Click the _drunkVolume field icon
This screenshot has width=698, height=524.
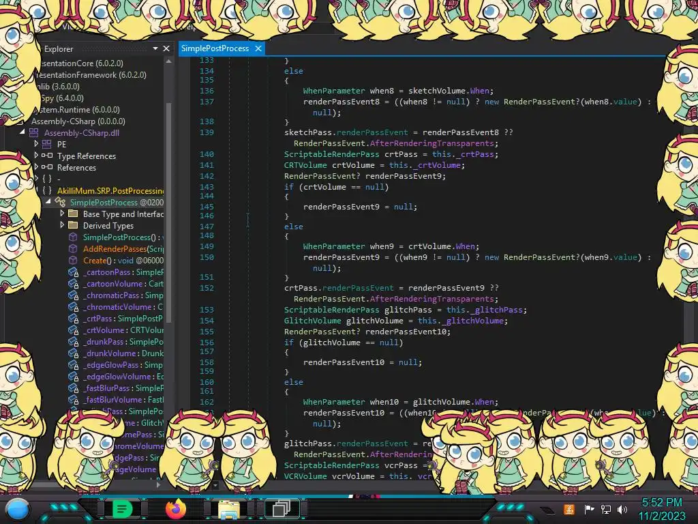(x=74, y=353)
